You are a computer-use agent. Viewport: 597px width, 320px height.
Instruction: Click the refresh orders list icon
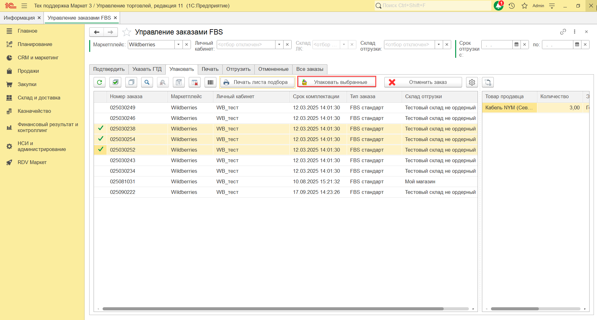coord(99,82)
